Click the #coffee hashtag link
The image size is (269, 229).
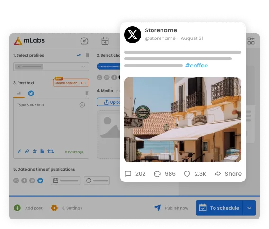click(x=197, y=66)
